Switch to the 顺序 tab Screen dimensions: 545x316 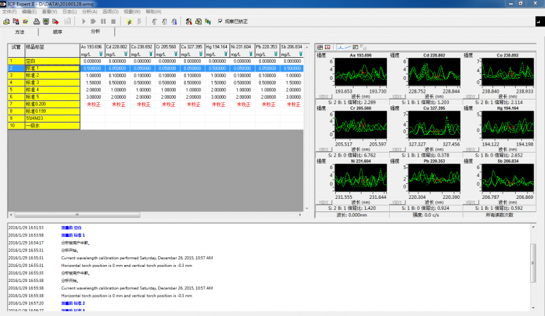57,32
